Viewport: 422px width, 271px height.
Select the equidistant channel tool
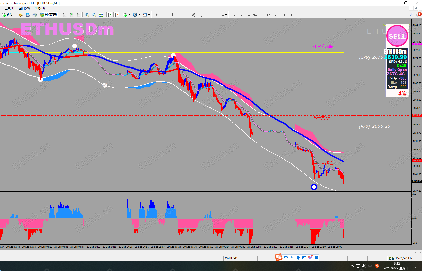(x=193, y=15)
